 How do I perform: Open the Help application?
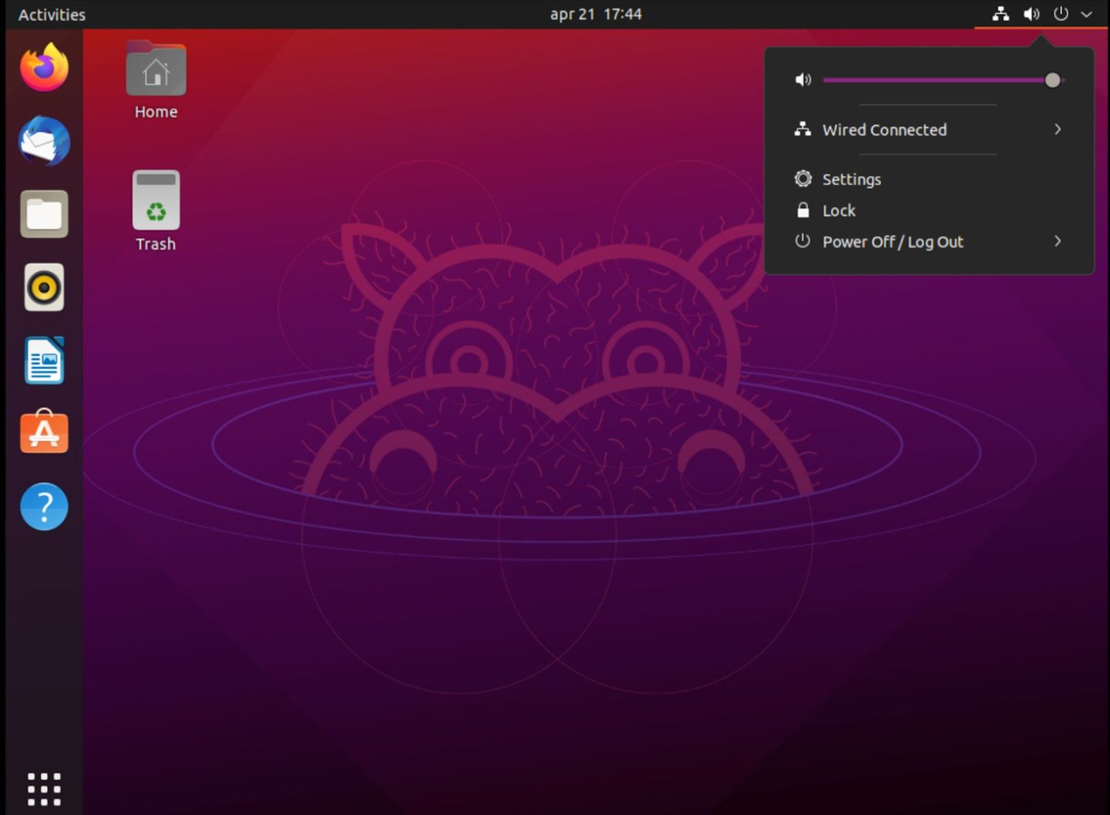point(44,507)
